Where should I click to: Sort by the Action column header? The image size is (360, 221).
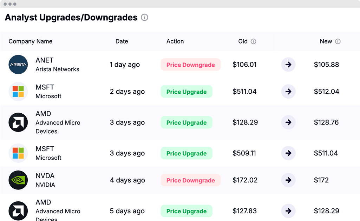pyautogui.click(x=175, y=41)
